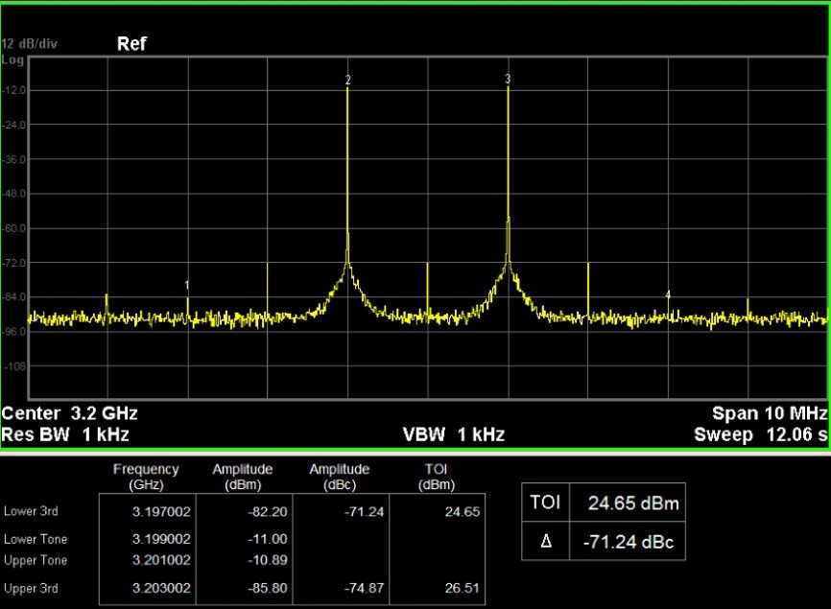This screenshot has height=609, width=831.
Task: Select marker 3 at the upper tone peak
Action: click(x=508, y=78)
